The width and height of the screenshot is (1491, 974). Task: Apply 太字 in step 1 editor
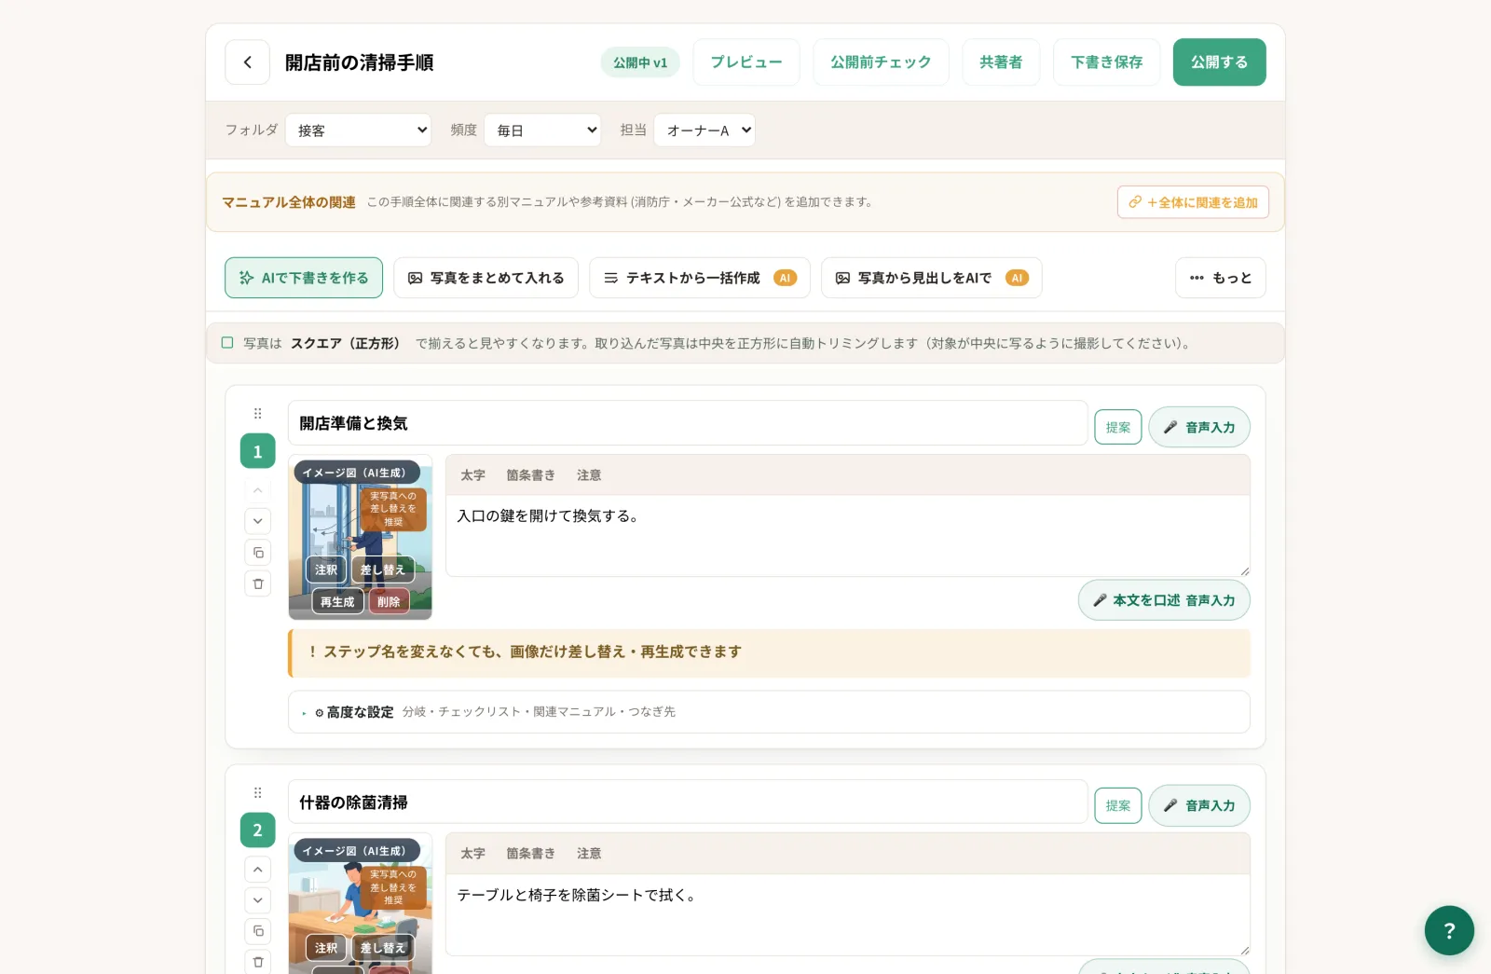pos(473,475)
